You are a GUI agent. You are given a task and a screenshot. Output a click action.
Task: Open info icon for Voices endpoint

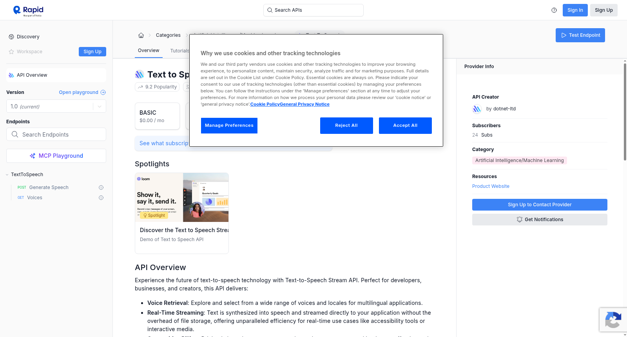(101, 198)
